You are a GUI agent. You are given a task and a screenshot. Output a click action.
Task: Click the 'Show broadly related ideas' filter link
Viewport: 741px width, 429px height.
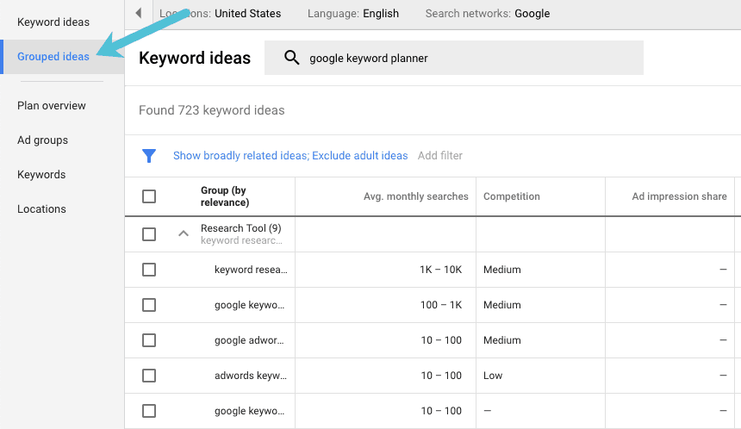240,156
